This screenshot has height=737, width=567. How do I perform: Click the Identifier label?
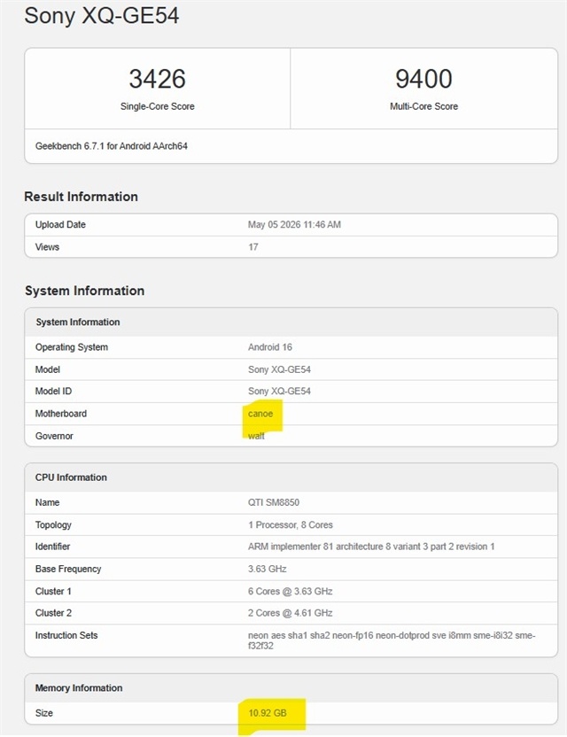[52, 547]
